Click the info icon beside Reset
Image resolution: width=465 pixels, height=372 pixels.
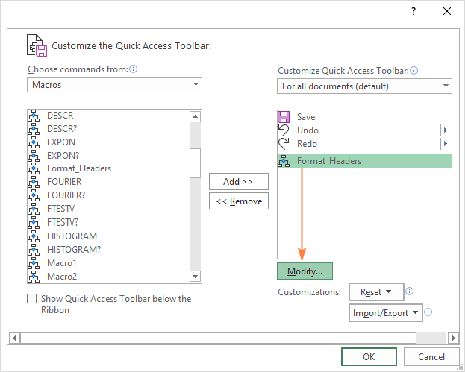click(x=410, y=291)
